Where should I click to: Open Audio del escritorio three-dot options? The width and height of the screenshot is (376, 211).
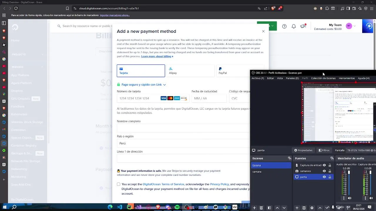coord(344,198)
